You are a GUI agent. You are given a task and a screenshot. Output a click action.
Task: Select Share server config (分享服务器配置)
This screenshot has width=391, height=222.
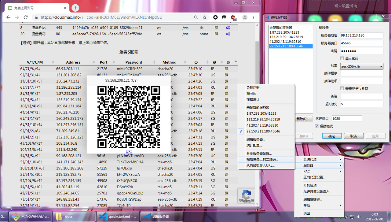[266, 154]
